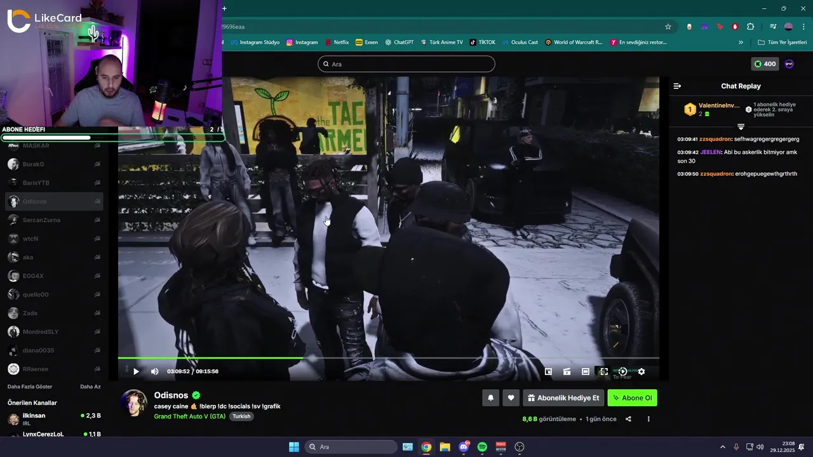Focus the Kick Ara search field
Image resolution: width=813 pixels, height=457 pixels.
tap(406, 64)
